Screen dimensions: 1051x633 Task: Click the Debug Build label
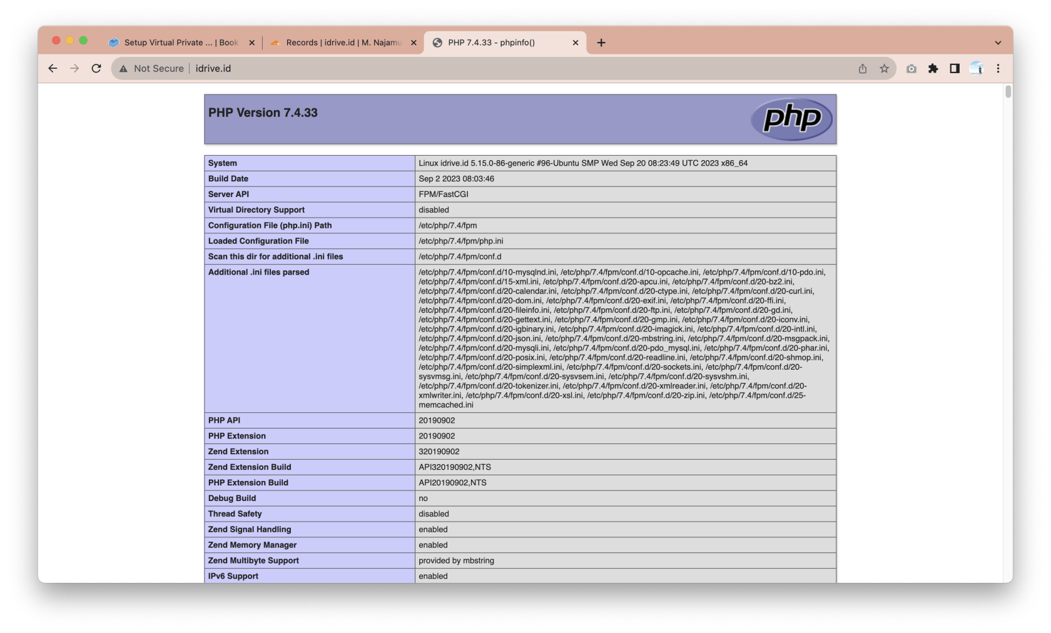[x=232, y=499]
